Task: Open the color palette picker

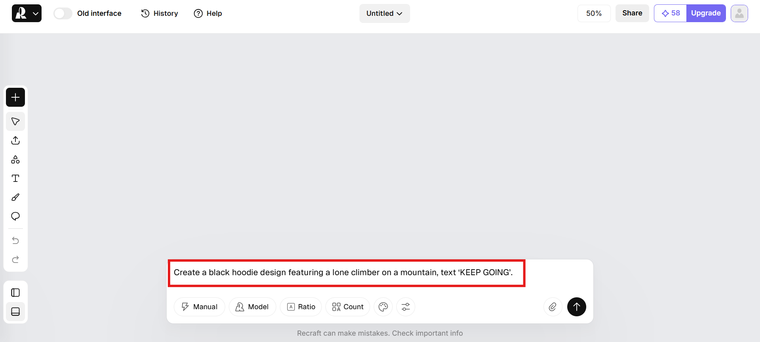Action: coord(383,307)
